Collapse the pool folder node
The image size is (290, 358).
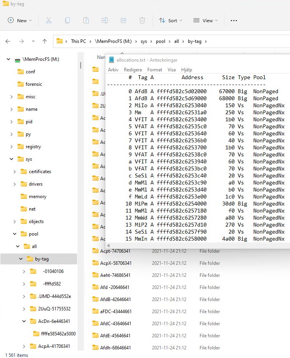coord(14,234)
